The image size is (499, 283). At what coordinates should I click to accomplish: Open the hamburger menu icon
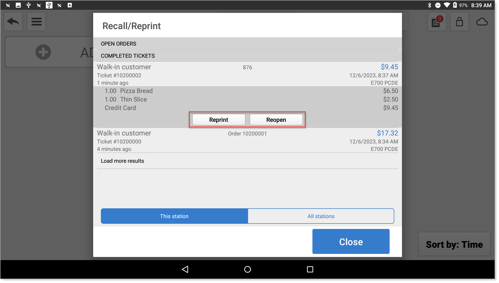point(36,22)
